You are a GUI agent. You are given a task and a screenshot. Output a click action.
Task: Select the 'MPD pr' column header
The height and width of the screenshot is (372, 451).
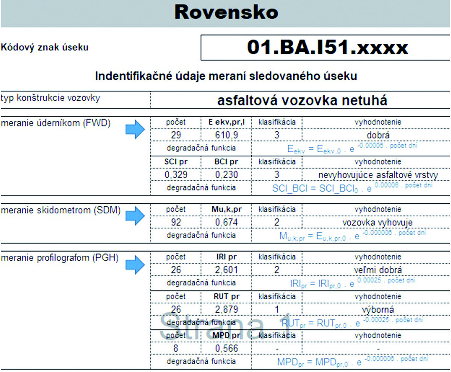226,335
